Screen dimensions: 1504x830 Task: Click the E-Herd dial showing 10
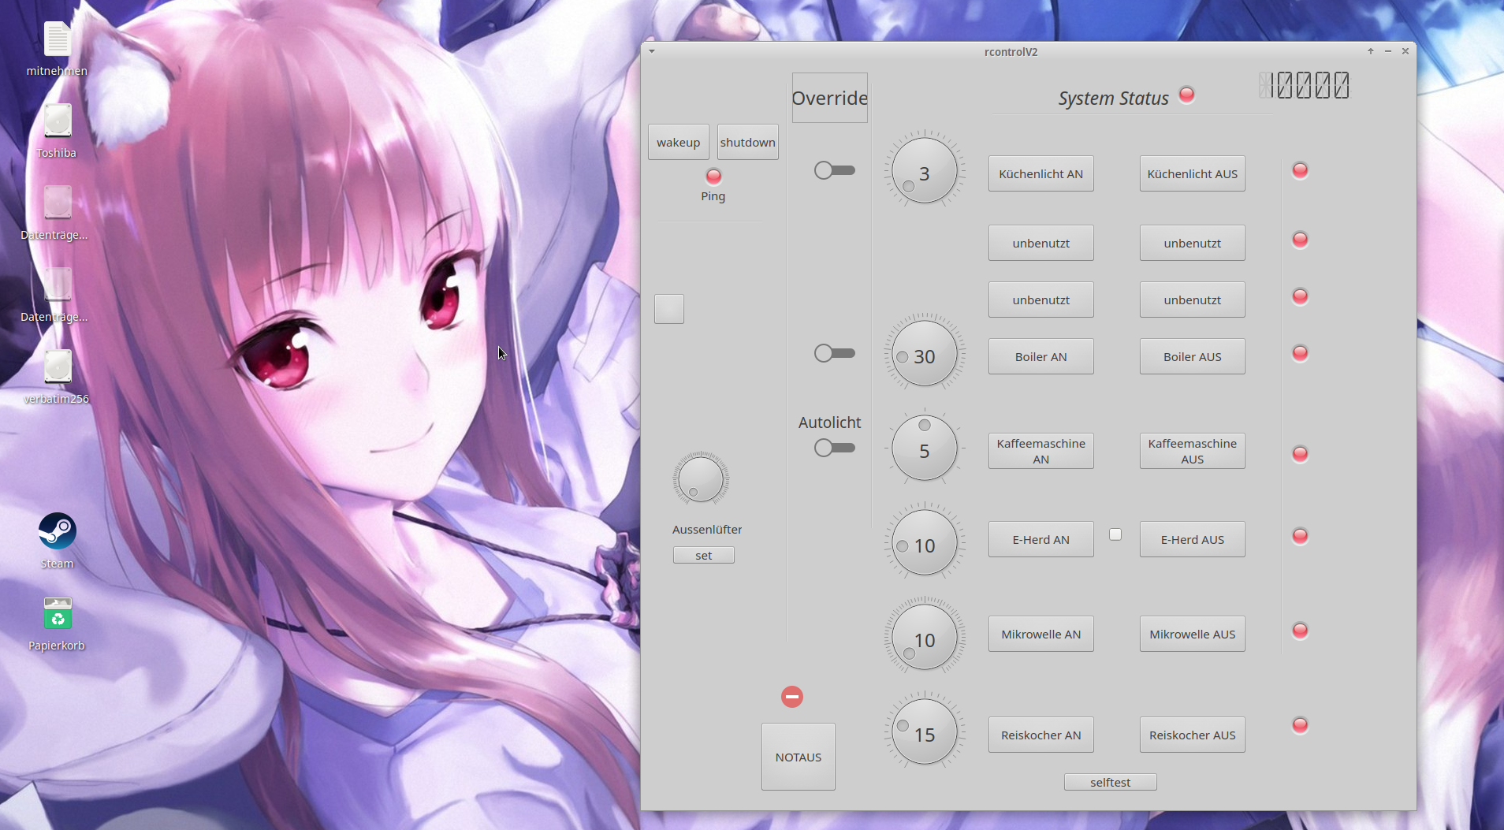click(925, 542)
